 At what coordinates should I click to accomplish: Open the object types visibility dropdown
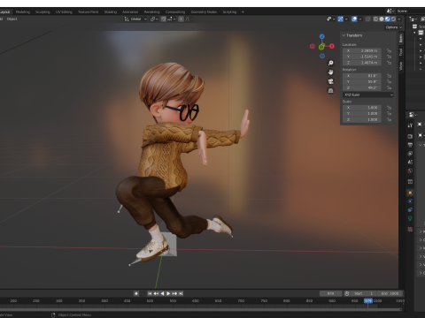coord(330,19)
